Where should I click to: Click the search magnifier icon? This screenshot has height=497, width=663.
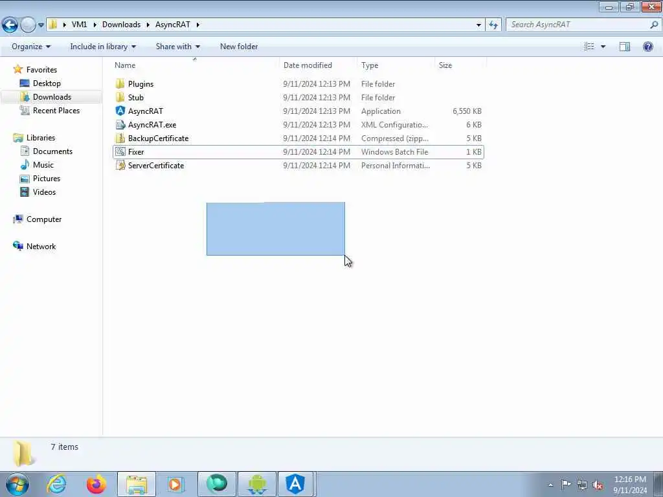tap(654, 25)
